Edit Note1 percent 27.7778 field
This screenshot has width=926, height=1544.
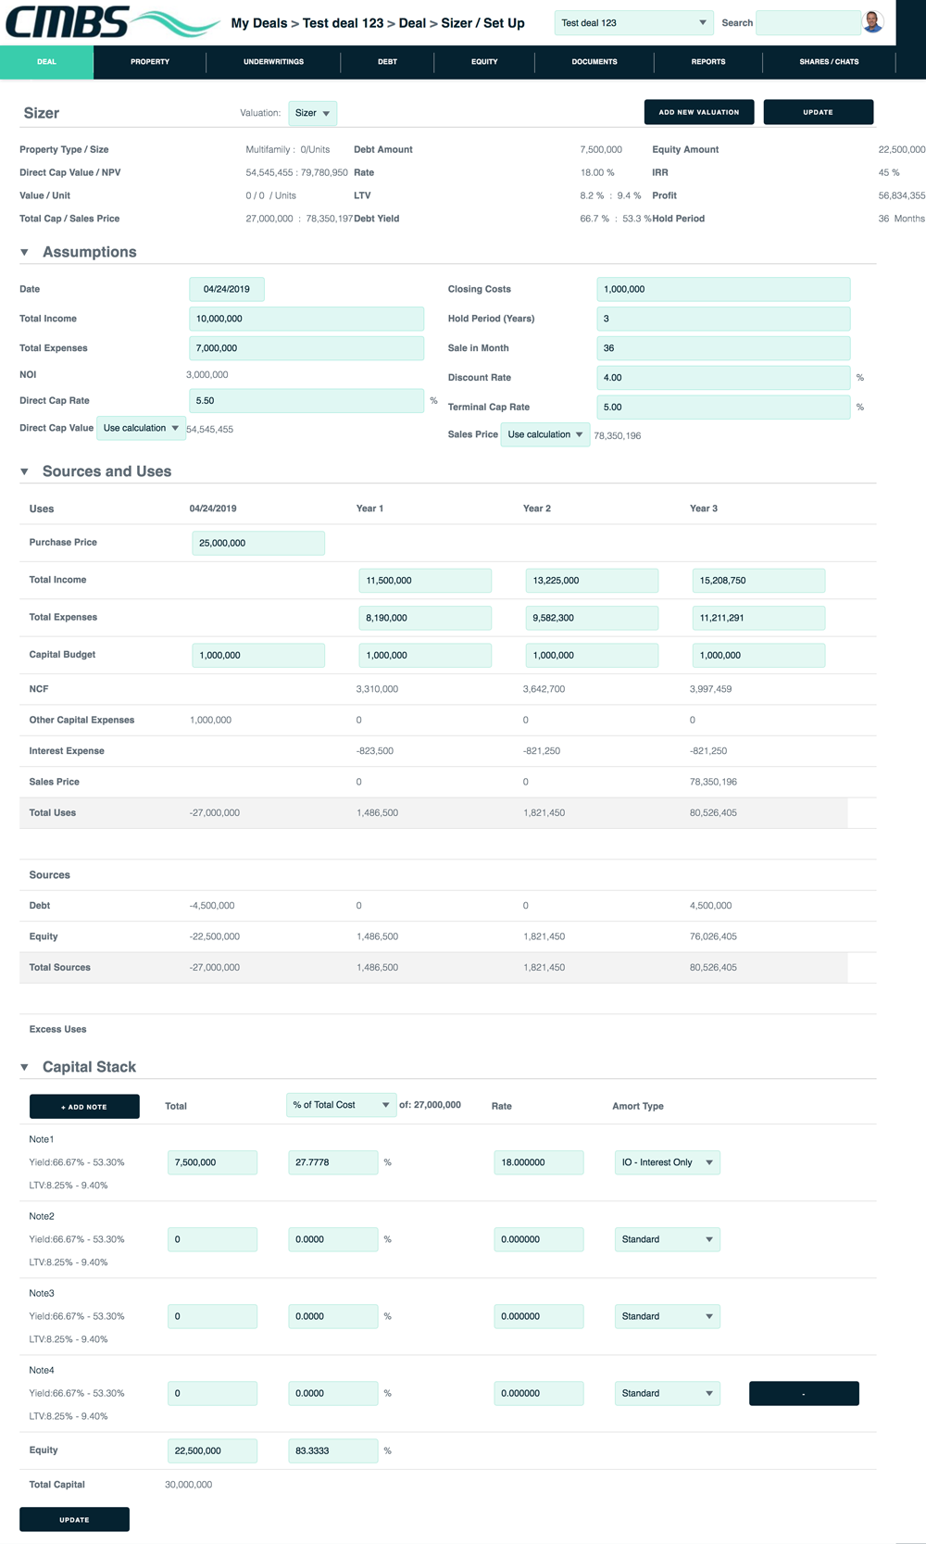332,1162
